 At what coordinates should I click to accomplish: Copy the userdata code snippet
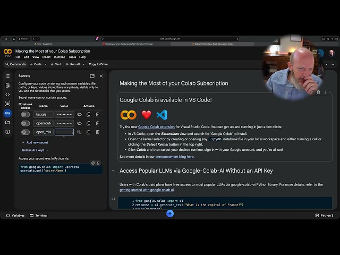[98, 163]
